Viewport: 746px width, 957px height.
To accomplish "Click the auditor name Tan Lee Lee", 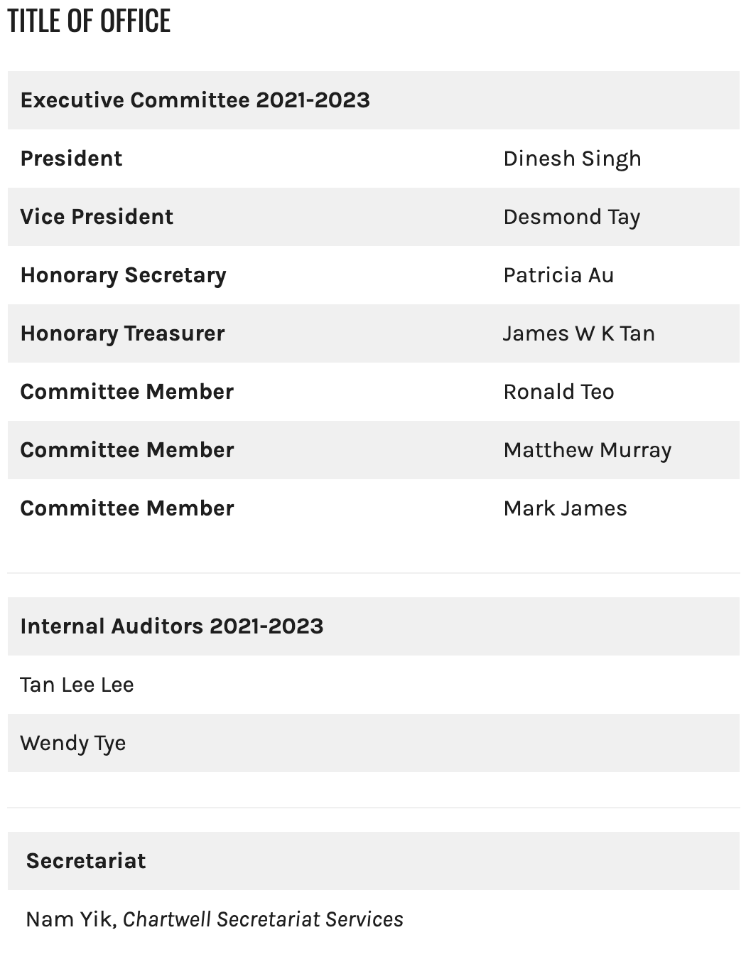I will pyautogui.click(x=77, y=685).
